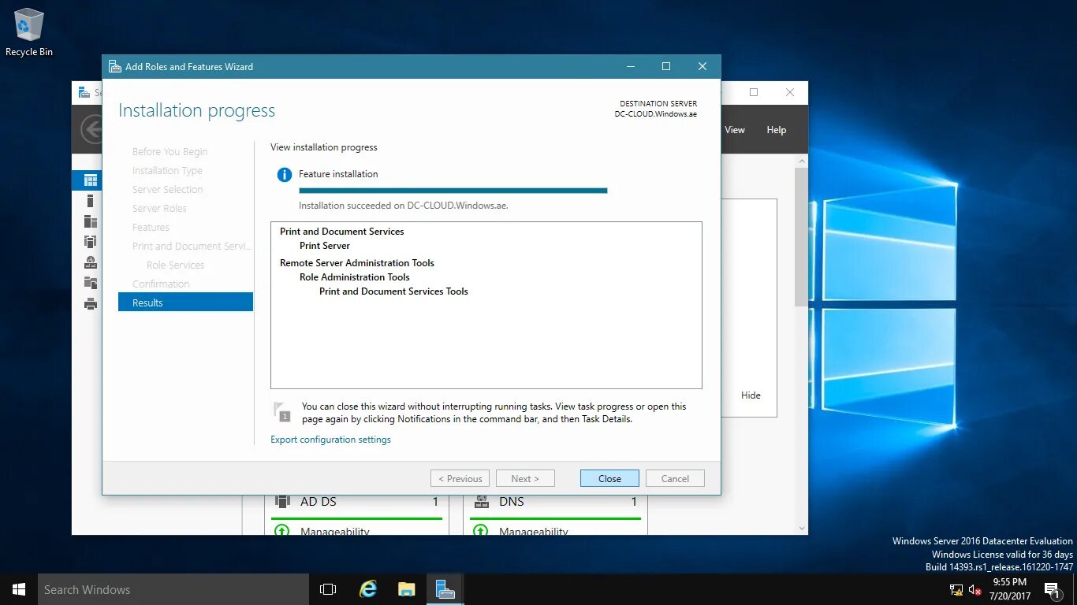Click the notification flag icon in the wizard
This screenshot has width=1077, height=605.
[282, 411]
